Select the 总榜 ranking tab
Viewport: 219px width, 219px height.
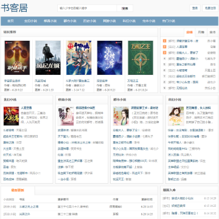pyautogui.click(x=189, y=32)
